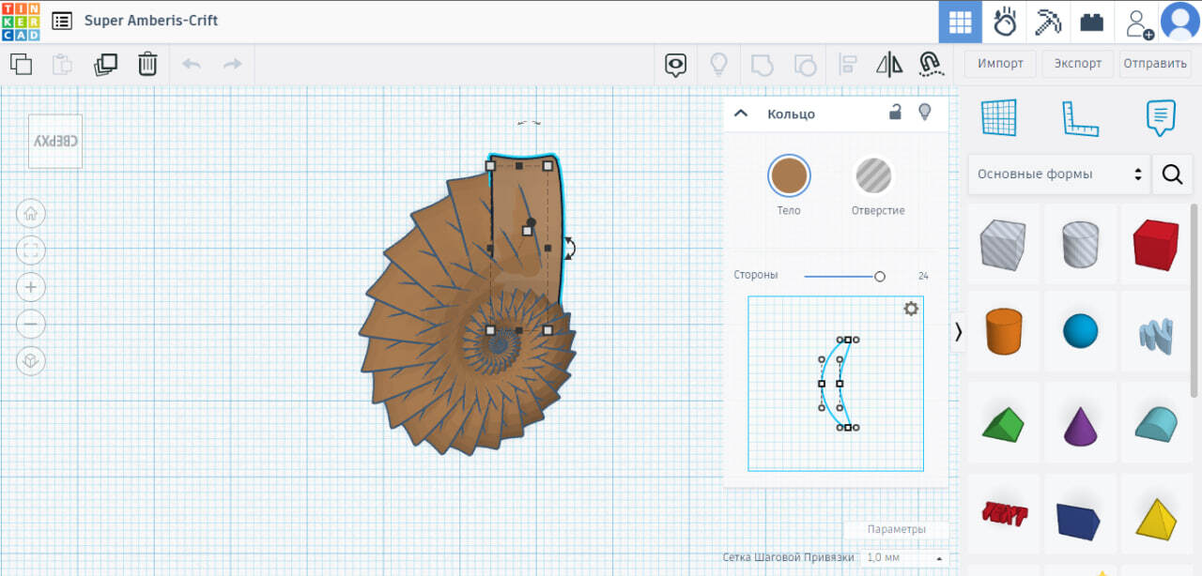Click the Импорт button
The image size is (1202, 576).
[x=999, y=64]
